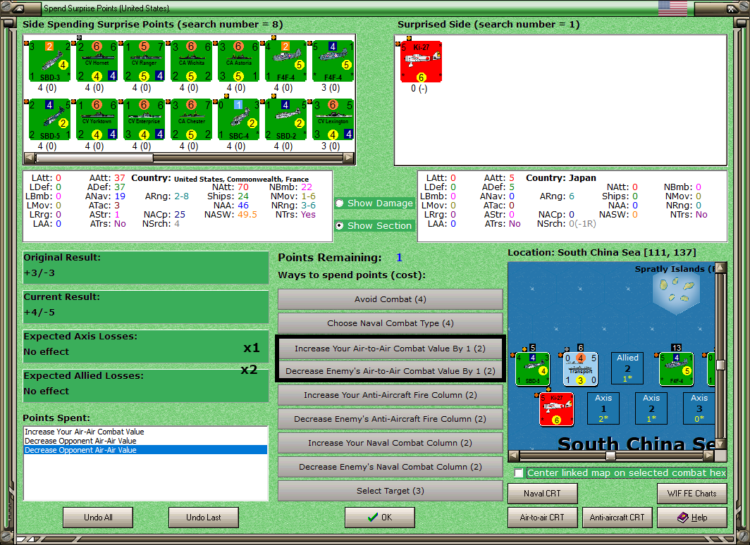This screenshot has width=750, height=545.
Task: Click the first F4F-4 counter with value 2
Action: click(x=286, y=61)
